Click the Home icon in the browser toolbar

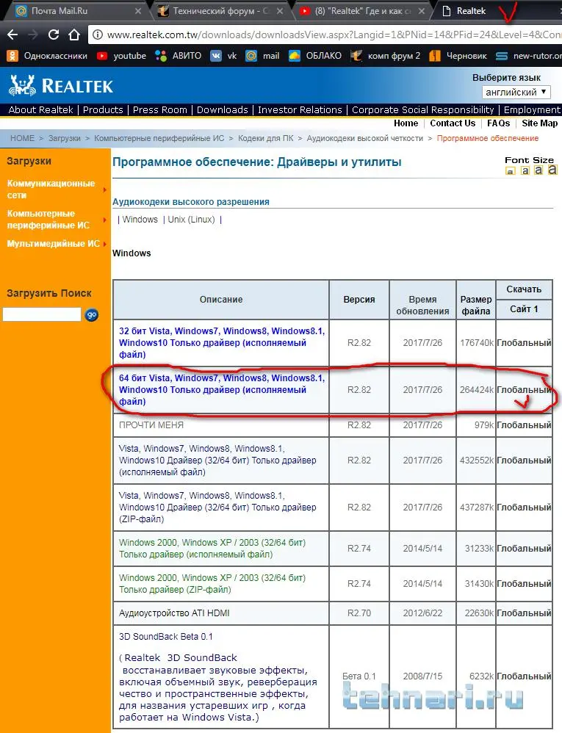pyautogui.click(x=74, y=35)
